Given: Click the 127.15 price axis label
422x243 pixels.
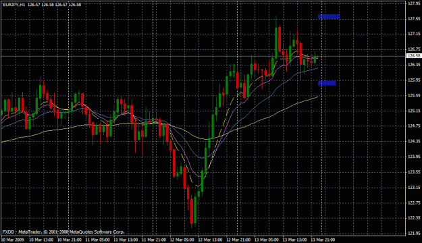Looking at the screenshot, I should (x=414, y=34).
